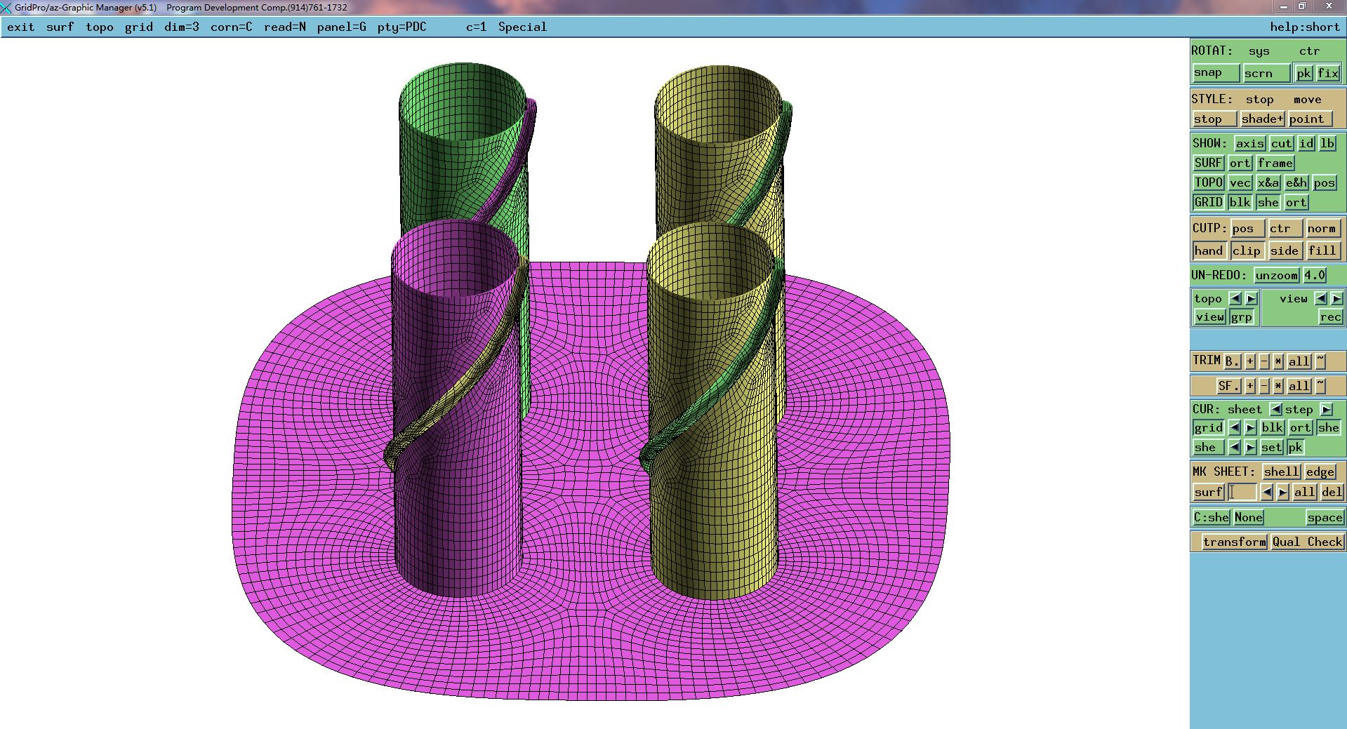1347x729 pixels.
Task: Click the right arrow in the CUR she row
Action: [1250, 447]
